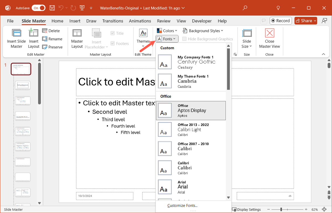
Task: Click the Save icon in title bar
Action: click(x=52, y=8)
